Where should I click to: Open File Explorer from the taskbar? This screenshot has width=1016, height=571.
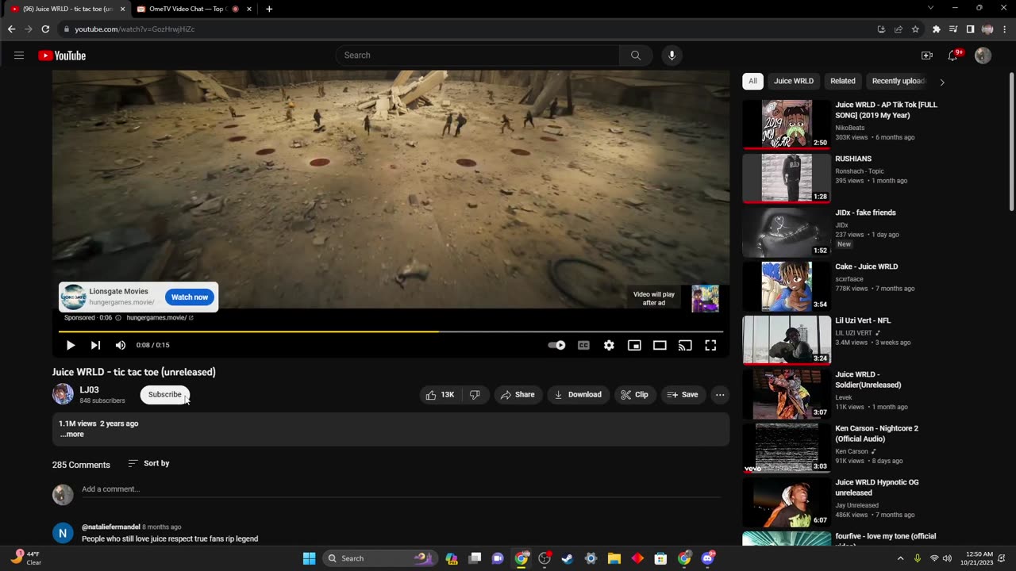(x=614, y=558)
